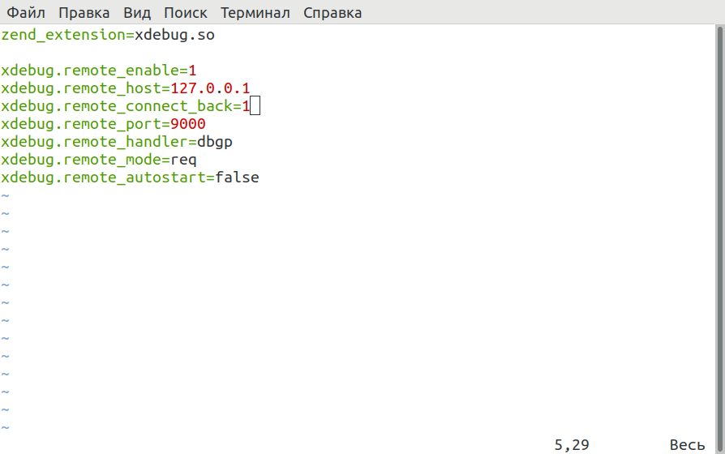Click the req value of remote_mode

pyautogui.click(x=184, y=160)
